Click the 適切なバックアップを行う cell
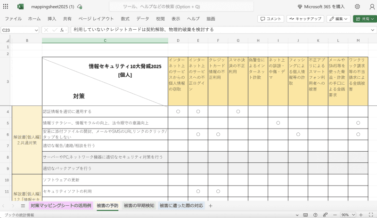The width and height of the screenshot is (377, 218). pyautogui.click(x=105, y=169)
